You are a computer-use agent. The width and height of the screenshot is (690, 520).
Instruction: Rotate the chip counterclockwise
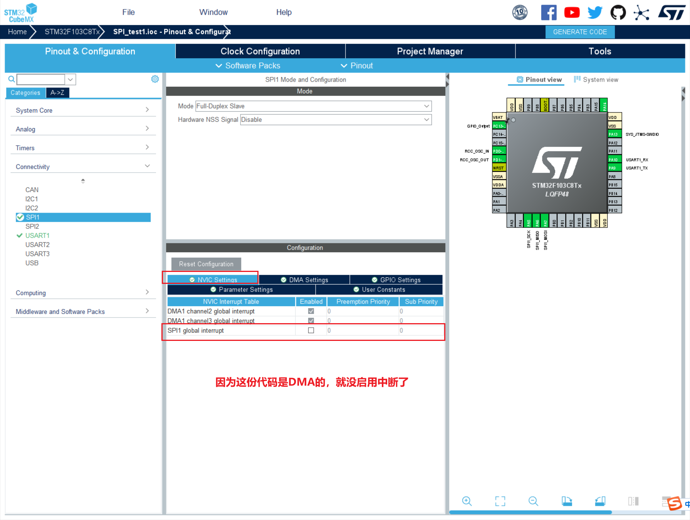[600, 501]
